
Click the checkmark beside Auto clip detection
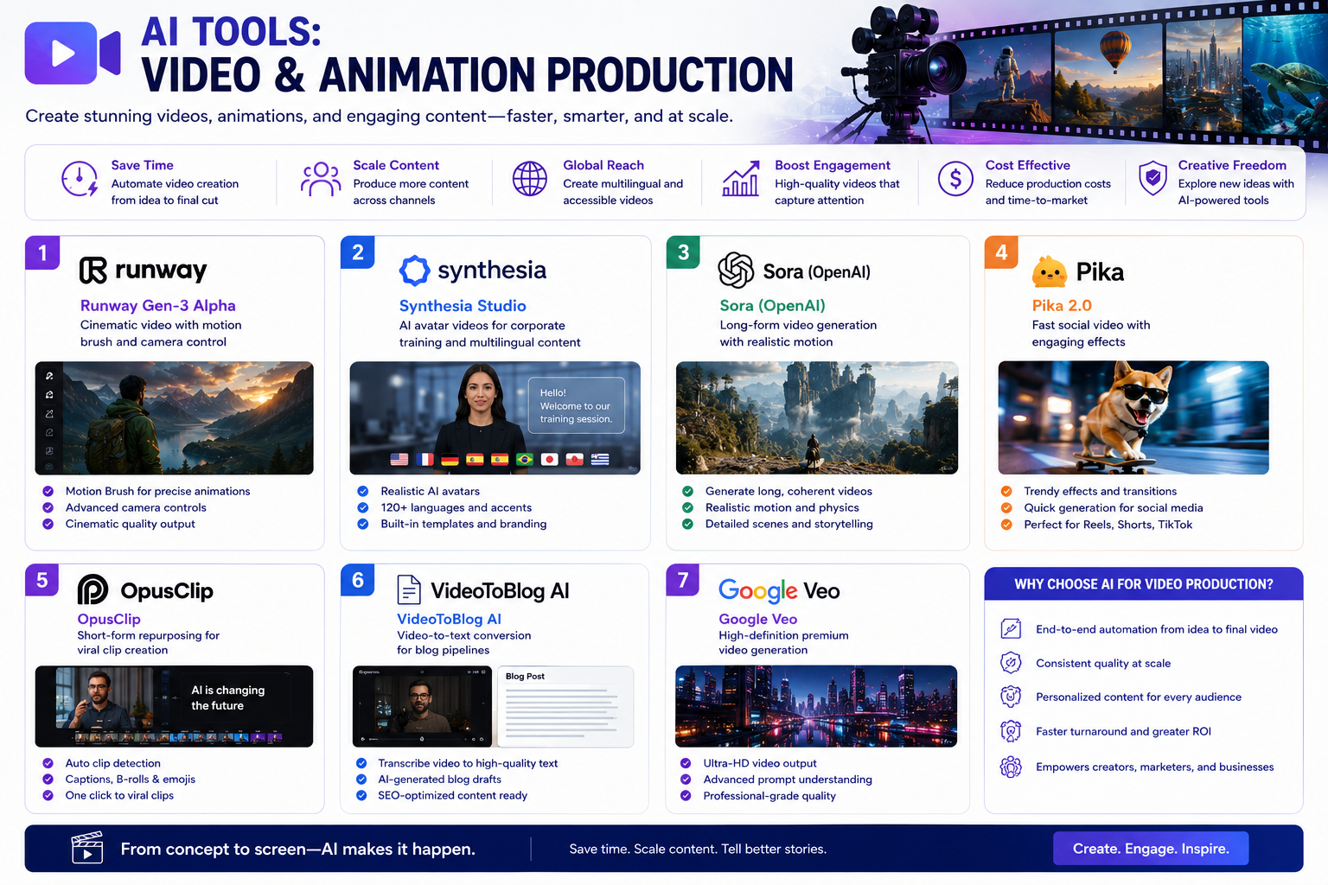coord(48,763)
